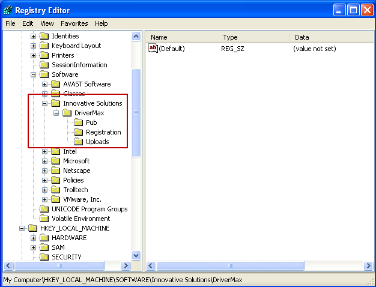
Task: Expand the Printers key
Action: 33,55
